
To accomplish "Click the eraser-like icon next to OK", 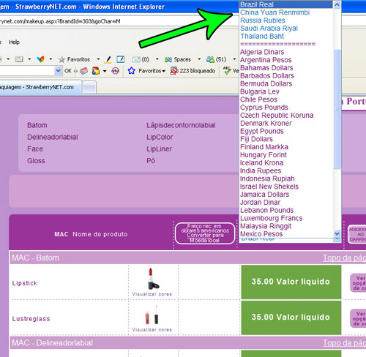I will tap(84, 71).
